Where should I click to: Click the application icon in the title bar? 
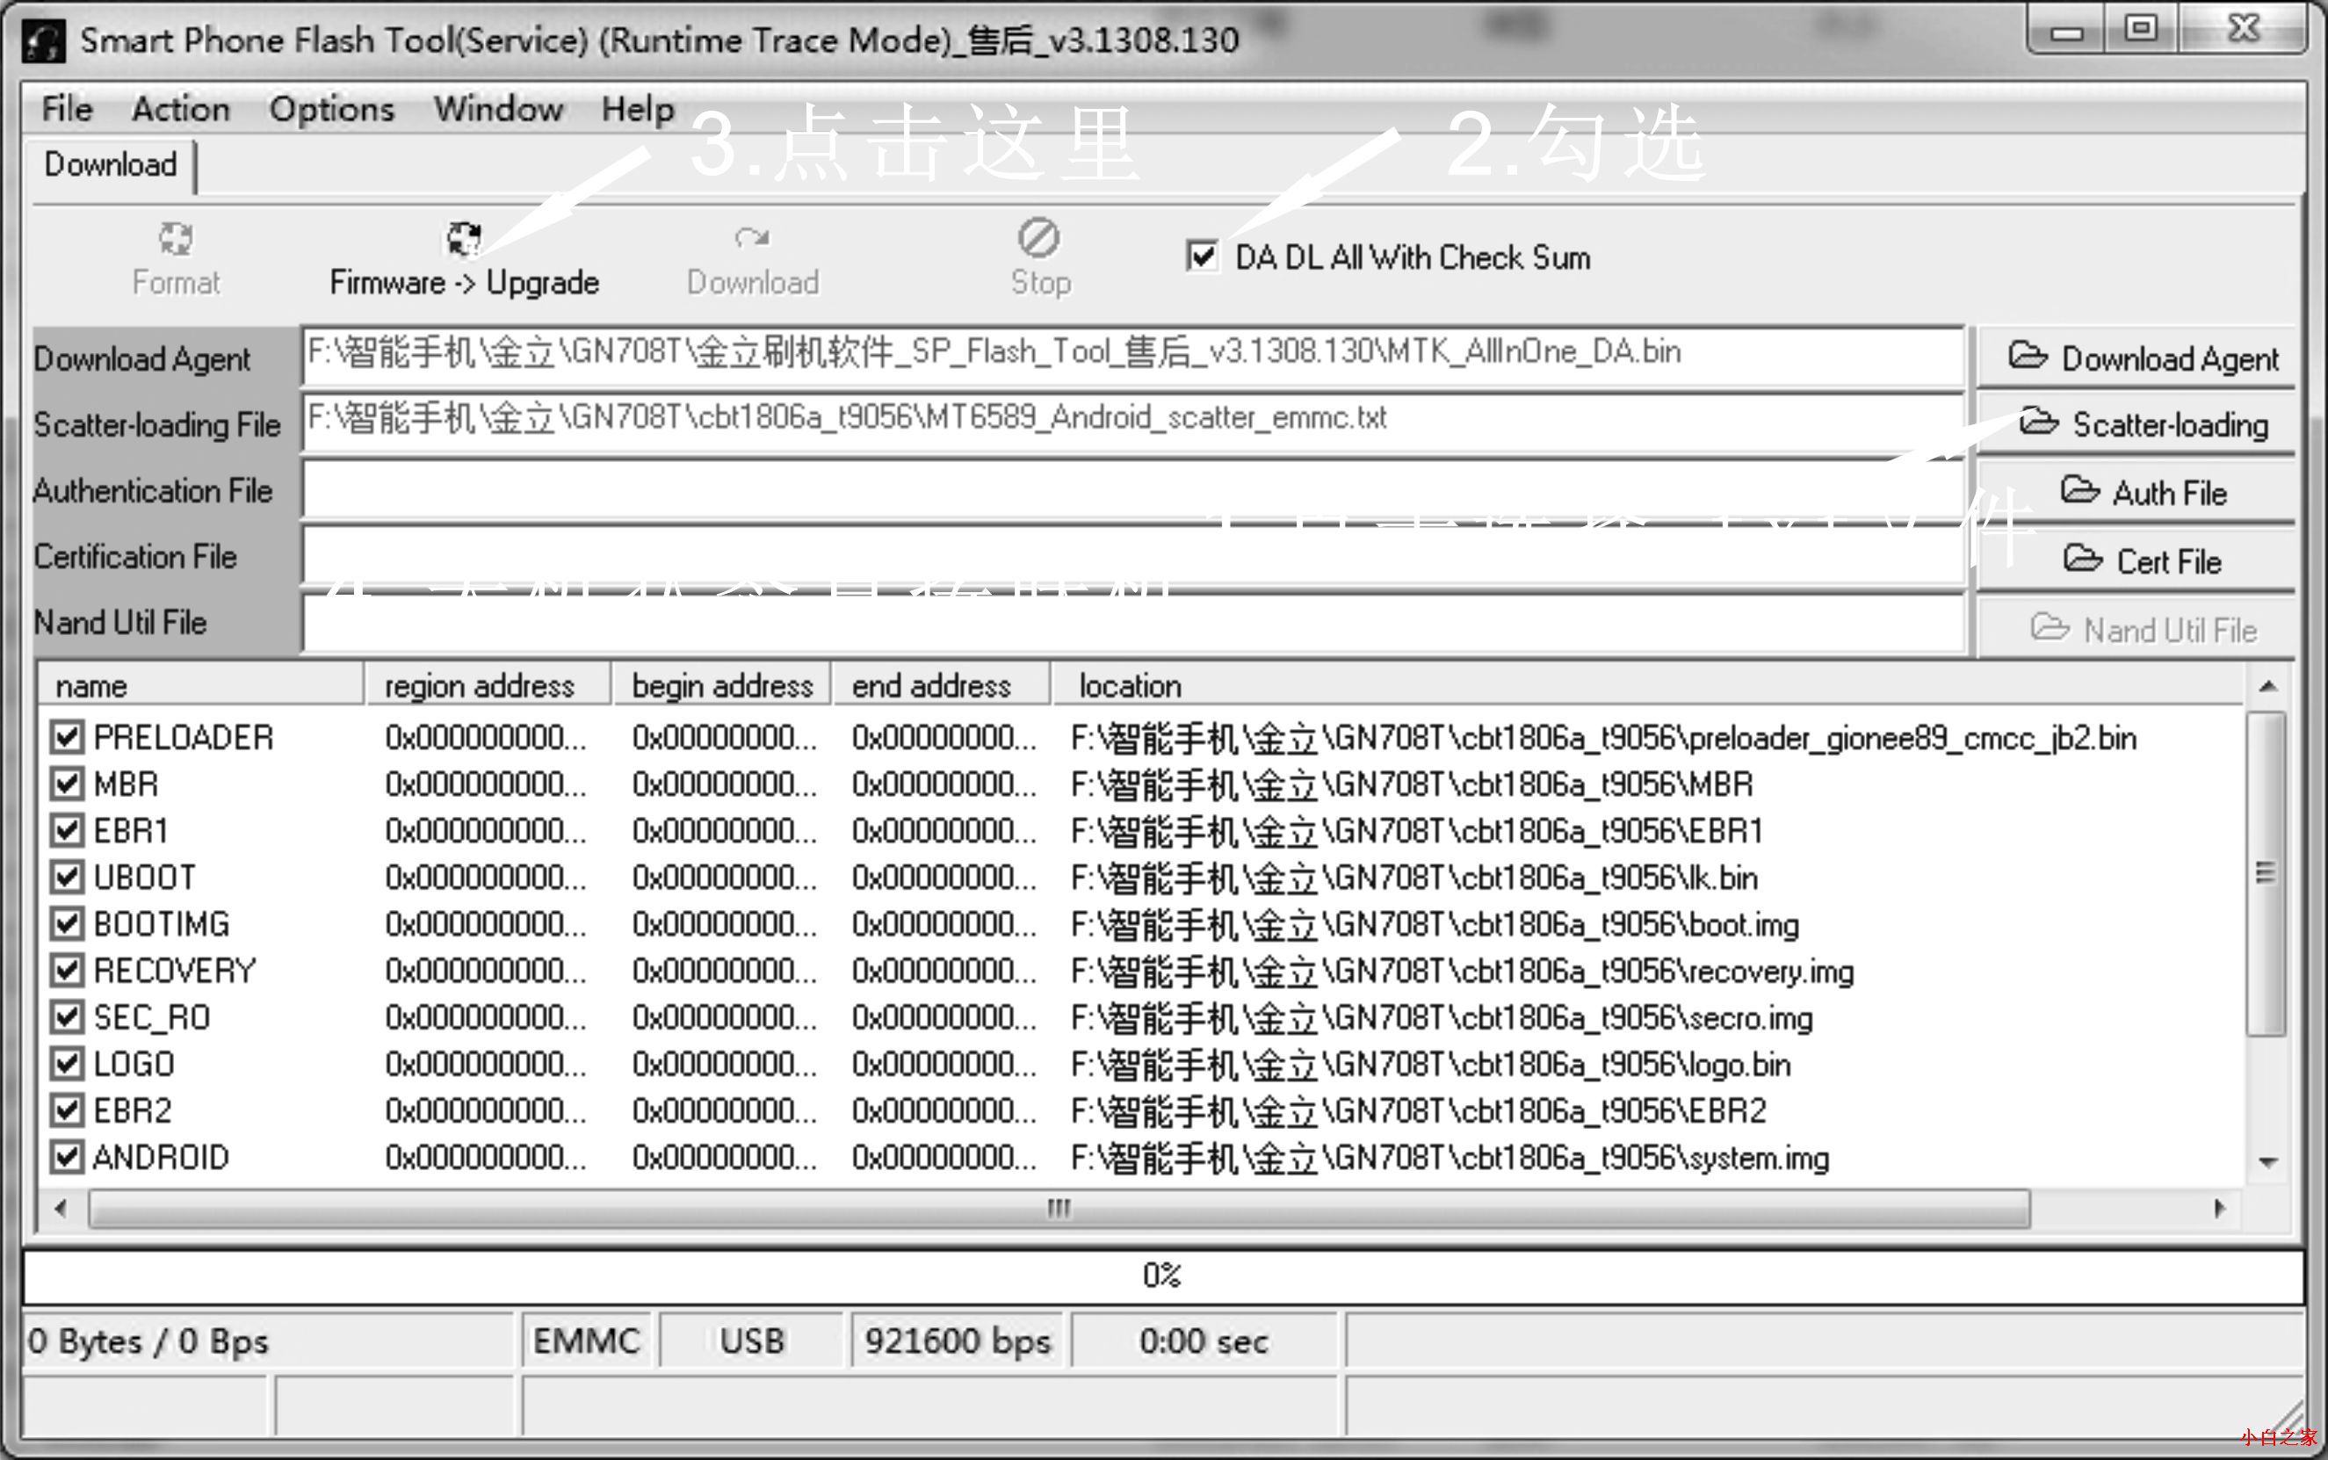43,41
